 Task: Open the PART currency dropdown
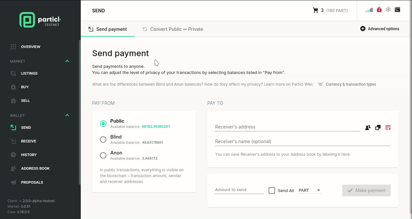click(x=310, y=190)
